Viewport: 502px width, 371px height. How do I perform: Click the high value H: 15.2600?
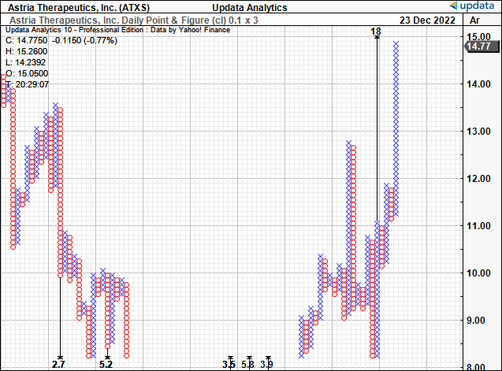26,51
